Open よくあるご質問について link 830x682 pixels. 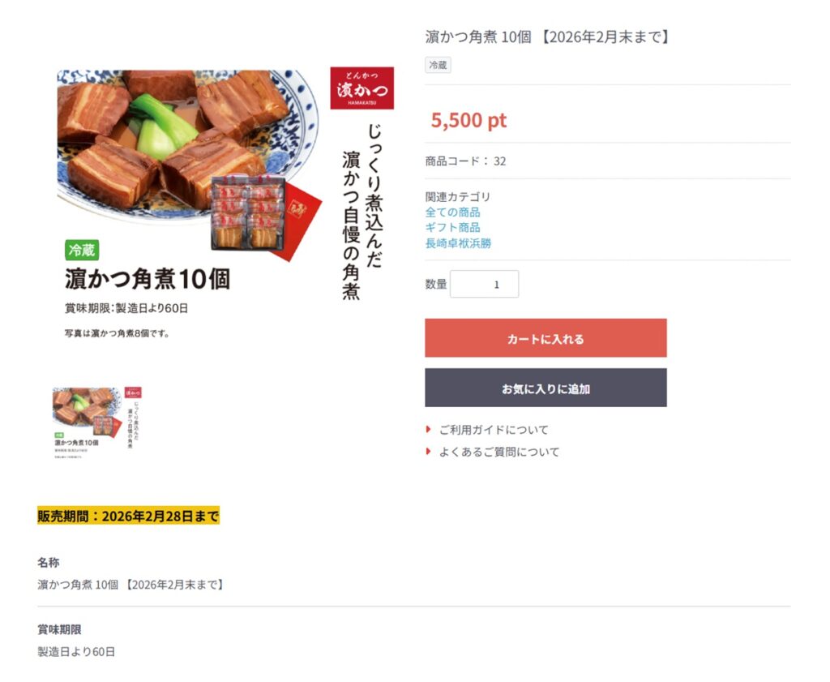click(x=499, y=452)
